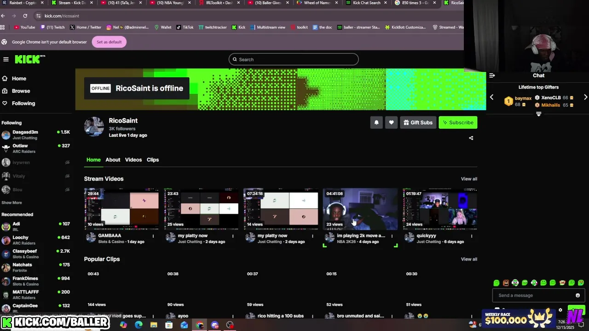Open File Explorer in the taskbar
589x331 pixels.
point(154,325)
